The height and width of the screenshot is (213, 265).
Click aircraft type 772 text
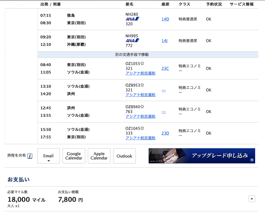point(129,46)
